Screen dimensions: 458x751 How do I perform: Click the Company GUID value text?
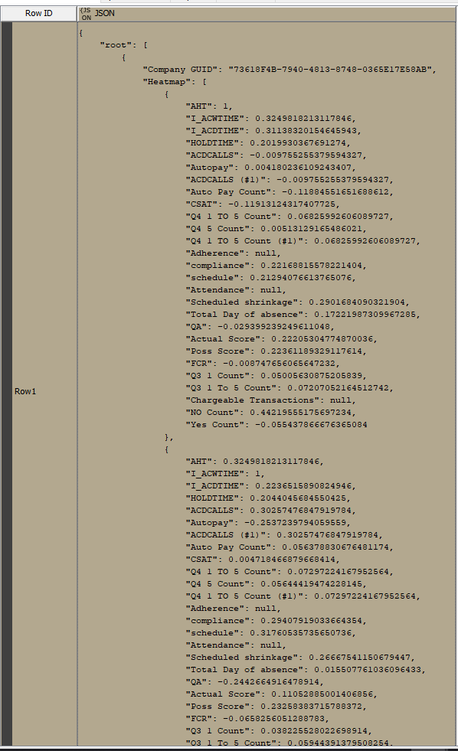coord(332,70)
